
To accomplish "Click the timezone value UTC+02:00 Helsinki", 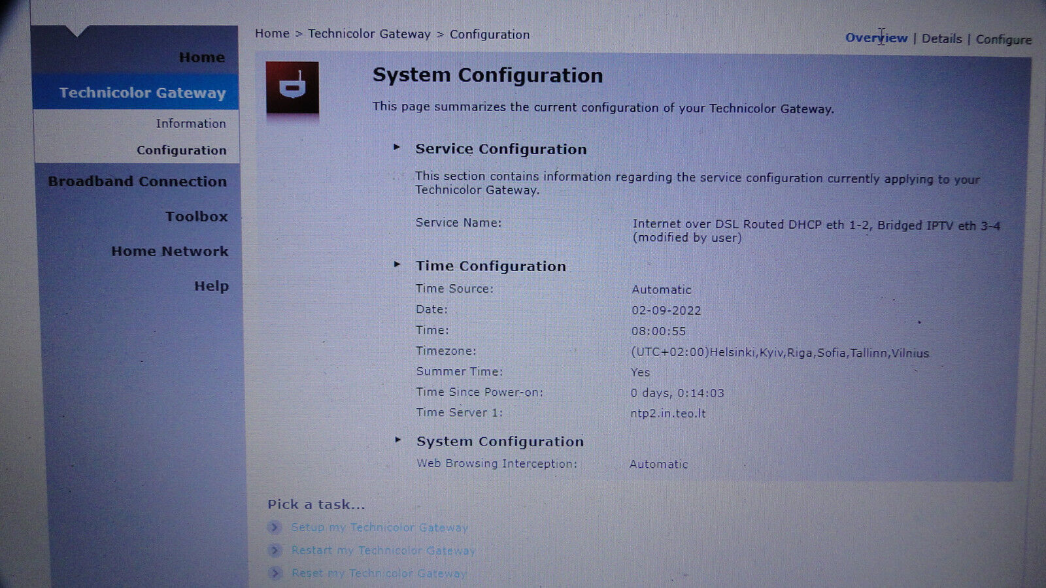I will (780, 353).
